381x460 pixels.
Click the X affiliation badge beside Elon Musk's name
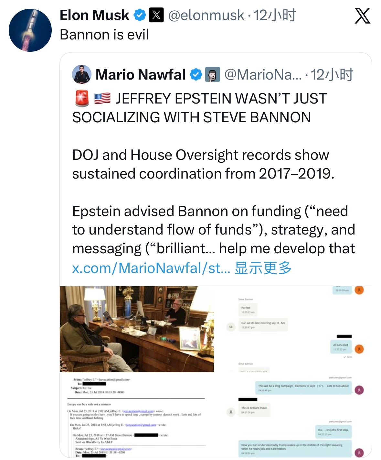[156, 14]
